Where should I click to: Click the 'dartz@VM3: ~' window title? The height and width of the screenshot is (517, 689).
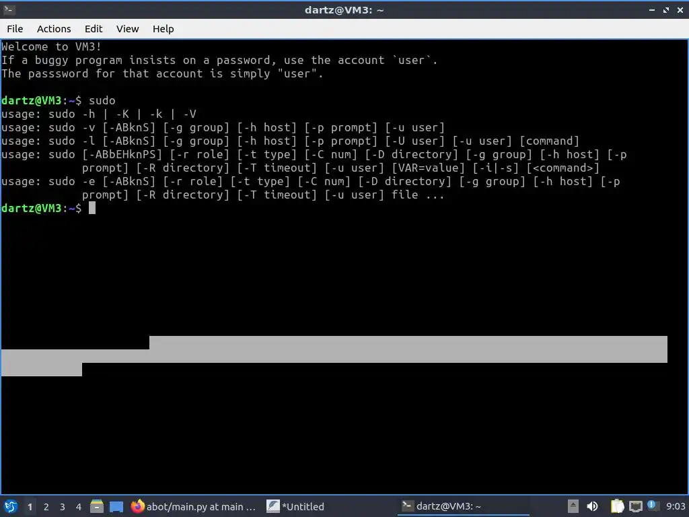(344, 9)
